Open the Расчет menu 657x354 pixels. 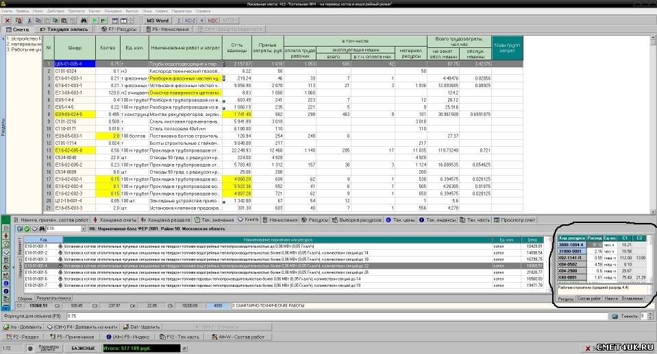94,12
